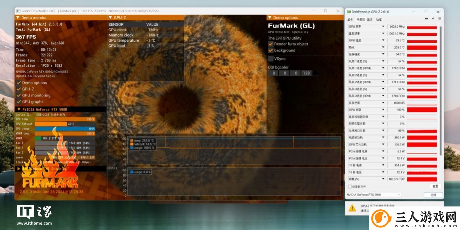Click the 138.5 W GPU chip power value
This screenshot has width=460, height=230.
click(x=397, y=144)
